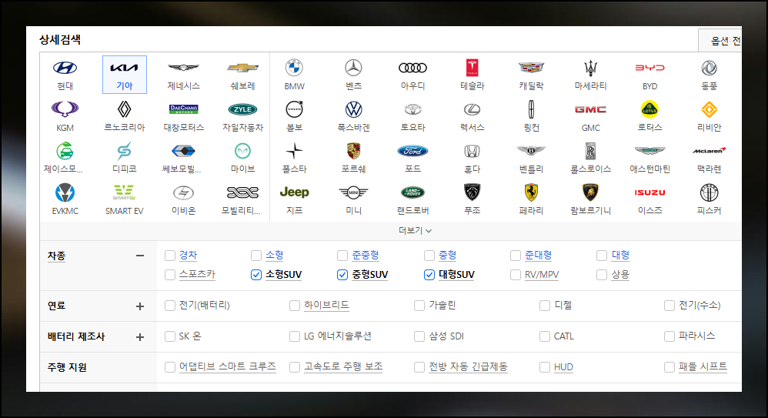Click the 준대형 vehicle type link
The image size is (768, 418).
(538, 256)
